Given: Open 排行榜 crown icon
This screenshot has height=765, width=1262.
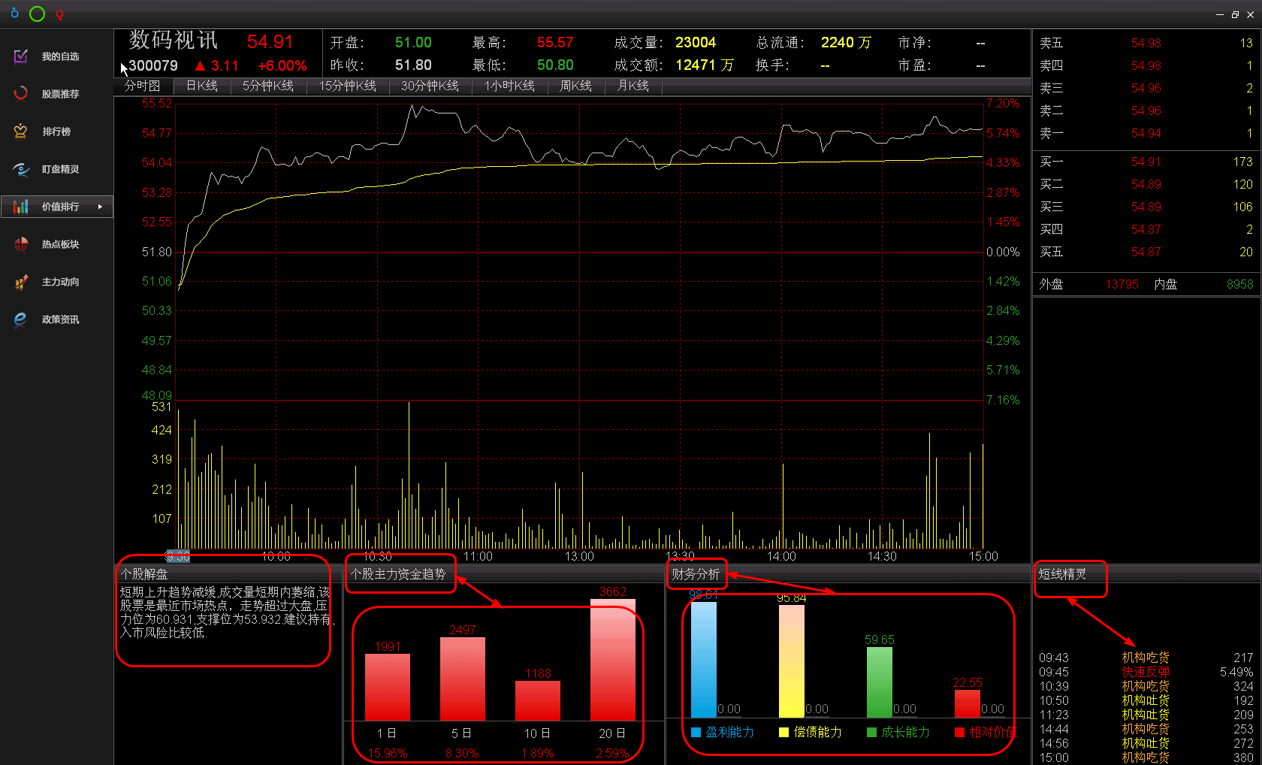Looking at the screenshot, I should (x=21, y=132).
